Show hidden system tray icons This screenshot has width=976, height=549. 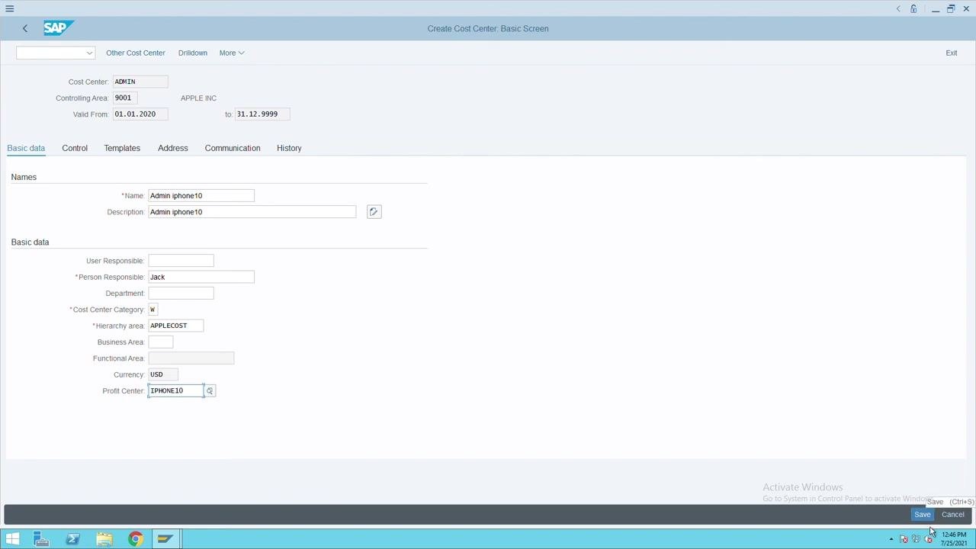(x=891, y=540)
